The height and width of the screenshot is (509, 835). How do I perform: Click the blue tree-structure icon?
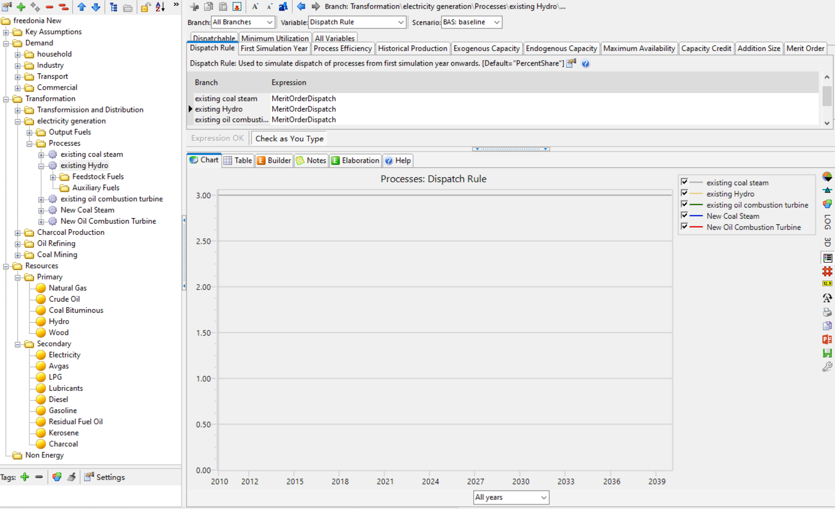(x=113, y=7)
